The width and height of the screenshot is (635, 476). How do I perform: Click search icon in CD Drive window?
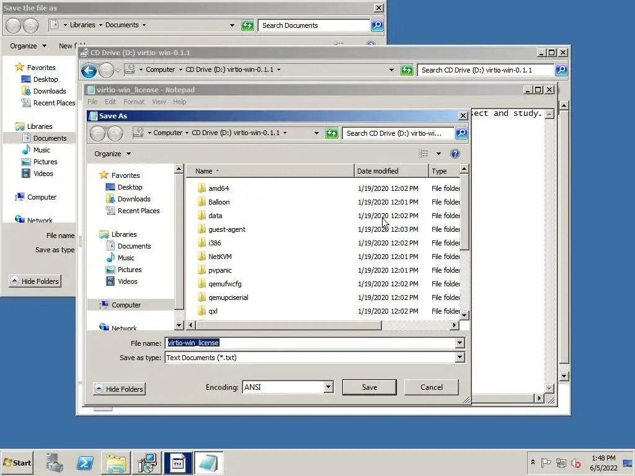(561, 70)
